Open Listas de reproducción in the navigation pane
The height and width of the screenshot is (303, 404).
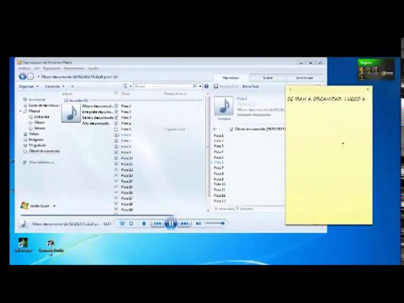pyautogui.click(x=41, y=105)
